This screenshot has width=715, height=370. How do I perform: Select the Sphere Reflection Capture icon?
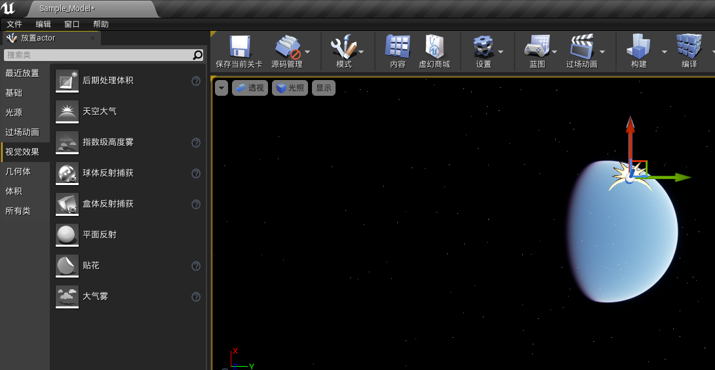[67, 173]
